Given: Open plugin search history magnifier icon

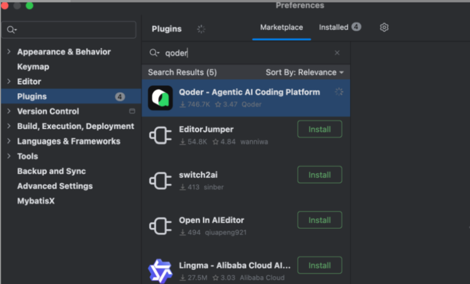Looking at the screenshot, I should pos(154,53).
